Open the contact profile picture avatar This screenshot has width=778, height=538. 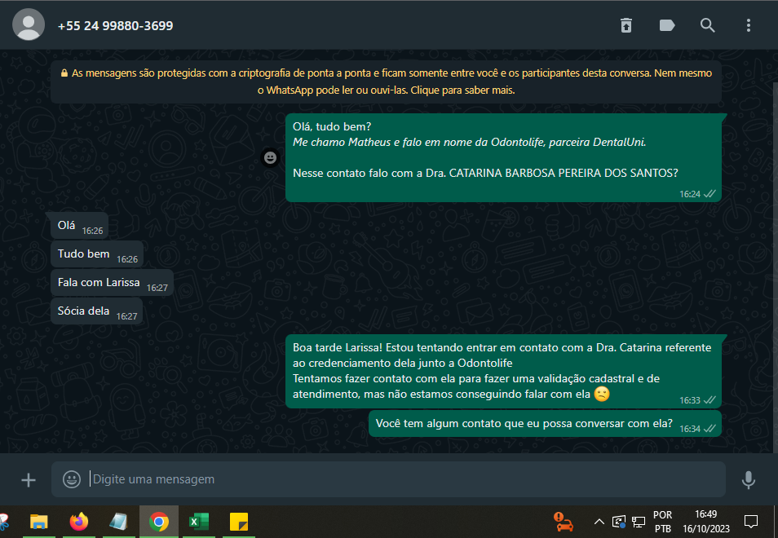coord(29,24)
